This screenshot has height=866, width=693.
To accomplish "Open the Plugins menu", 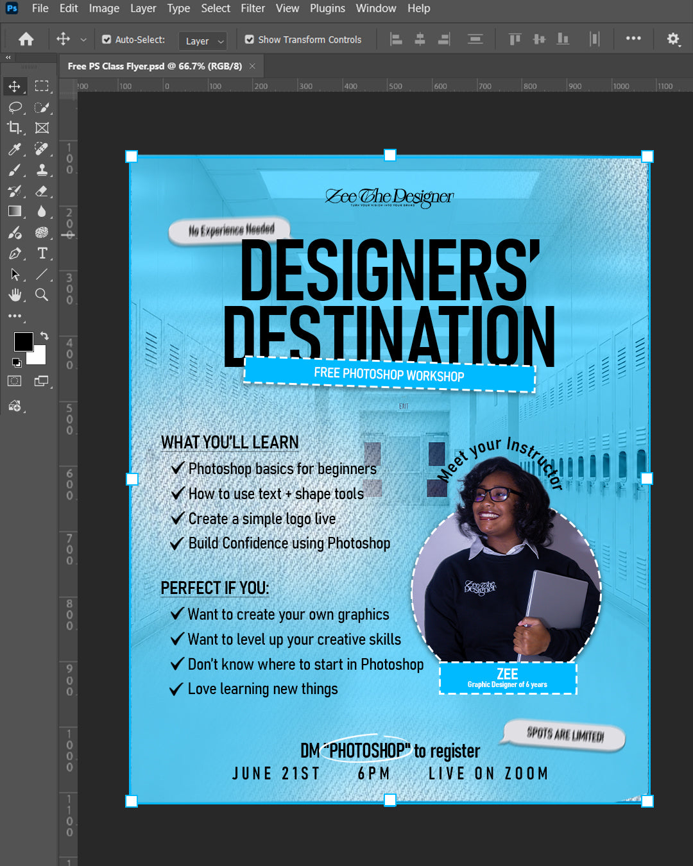I will pos(327,8).
